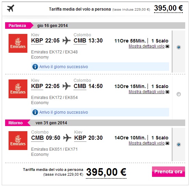Click the Emirates logo of the EK172/EK654 flight

pos(18,89)
